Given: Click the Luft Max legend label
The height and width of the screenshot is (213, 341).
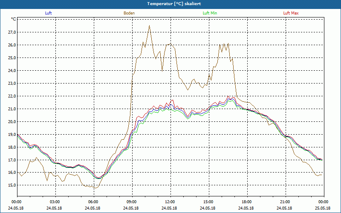Looking at the screenshot, I should pyautogui.click(x=291, y=13).
